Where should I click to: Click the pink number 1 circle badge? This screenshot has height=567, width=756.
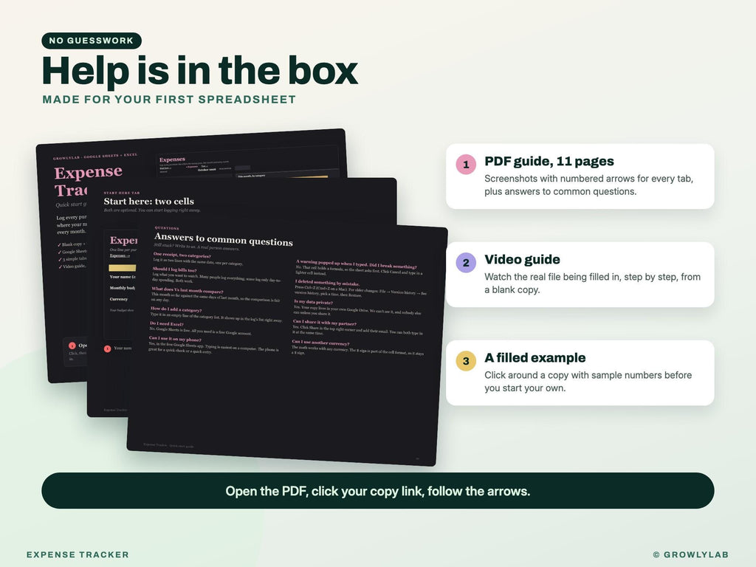[x=466, y=165]
